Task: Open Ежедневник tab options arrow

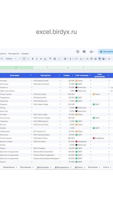Action: tap(16, 167)
